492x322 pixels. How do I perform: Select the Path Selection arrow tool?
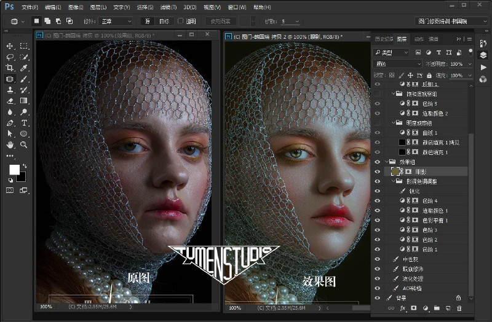10,134
